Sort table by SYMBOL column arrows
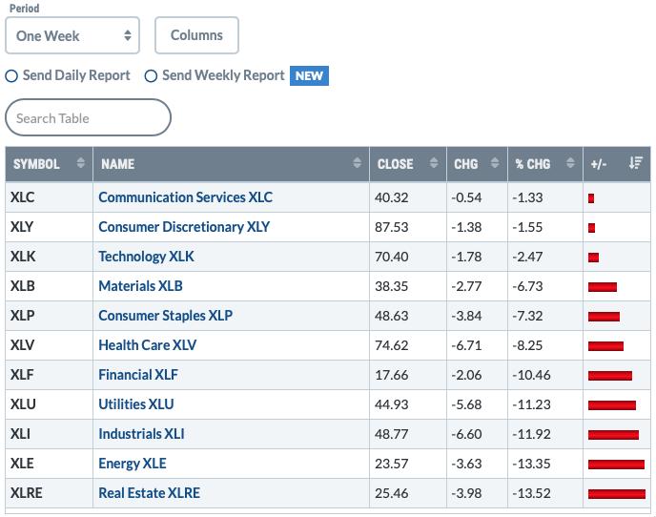 coord(81,163)
